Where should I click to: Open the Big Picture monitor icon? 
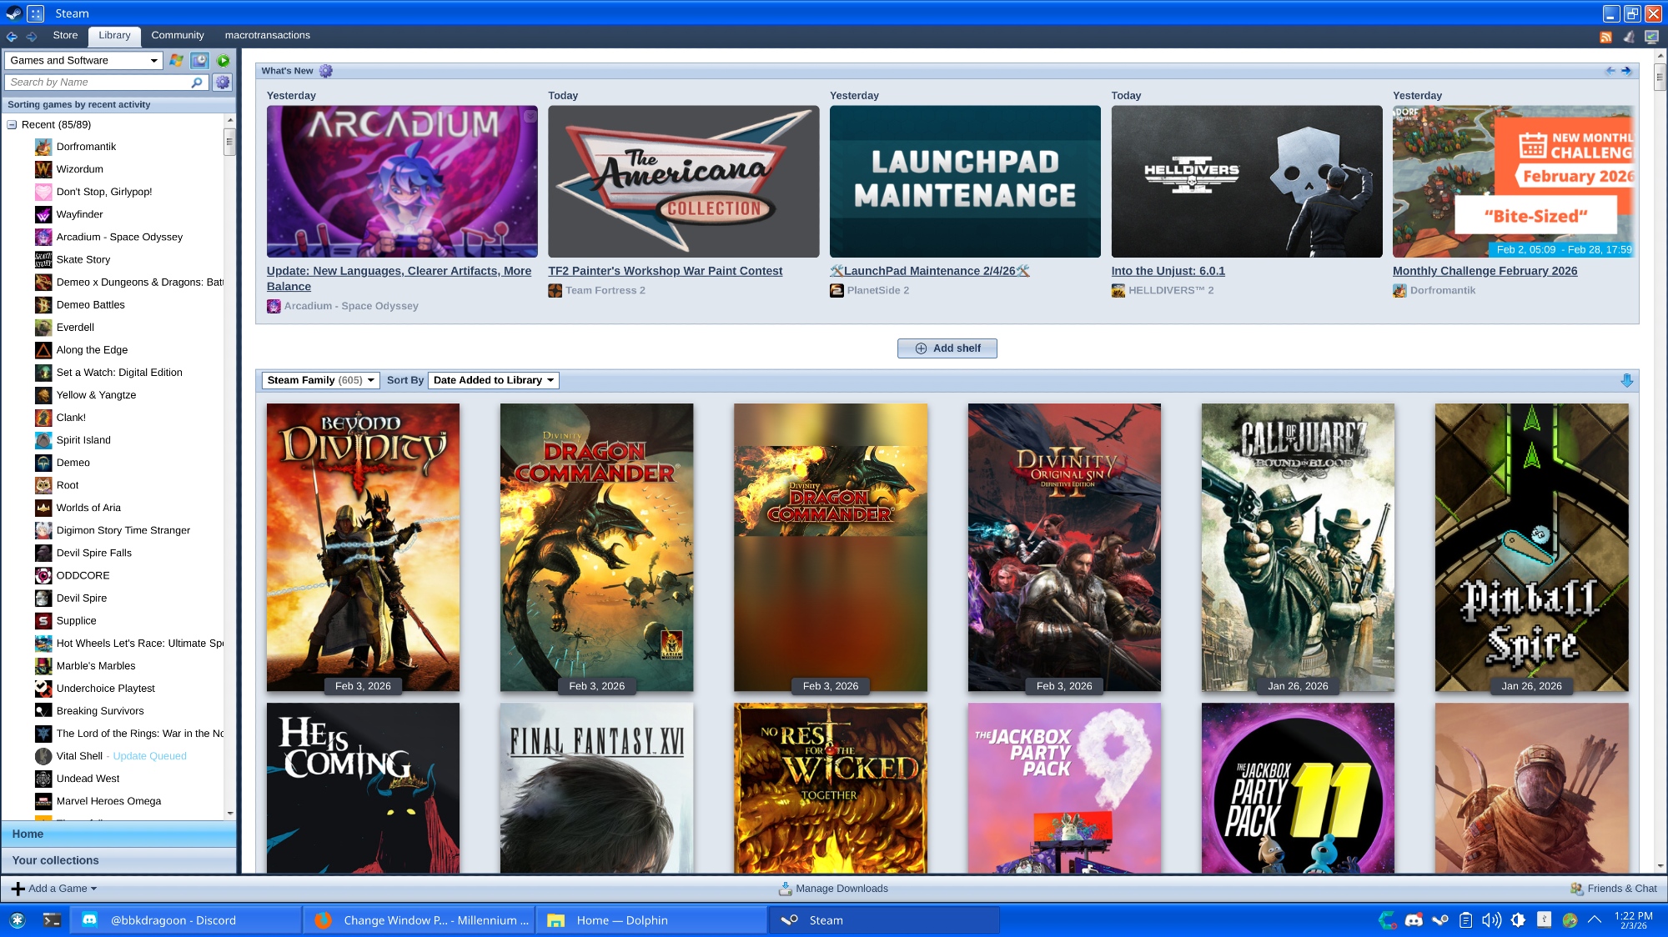pos(1651,37)
